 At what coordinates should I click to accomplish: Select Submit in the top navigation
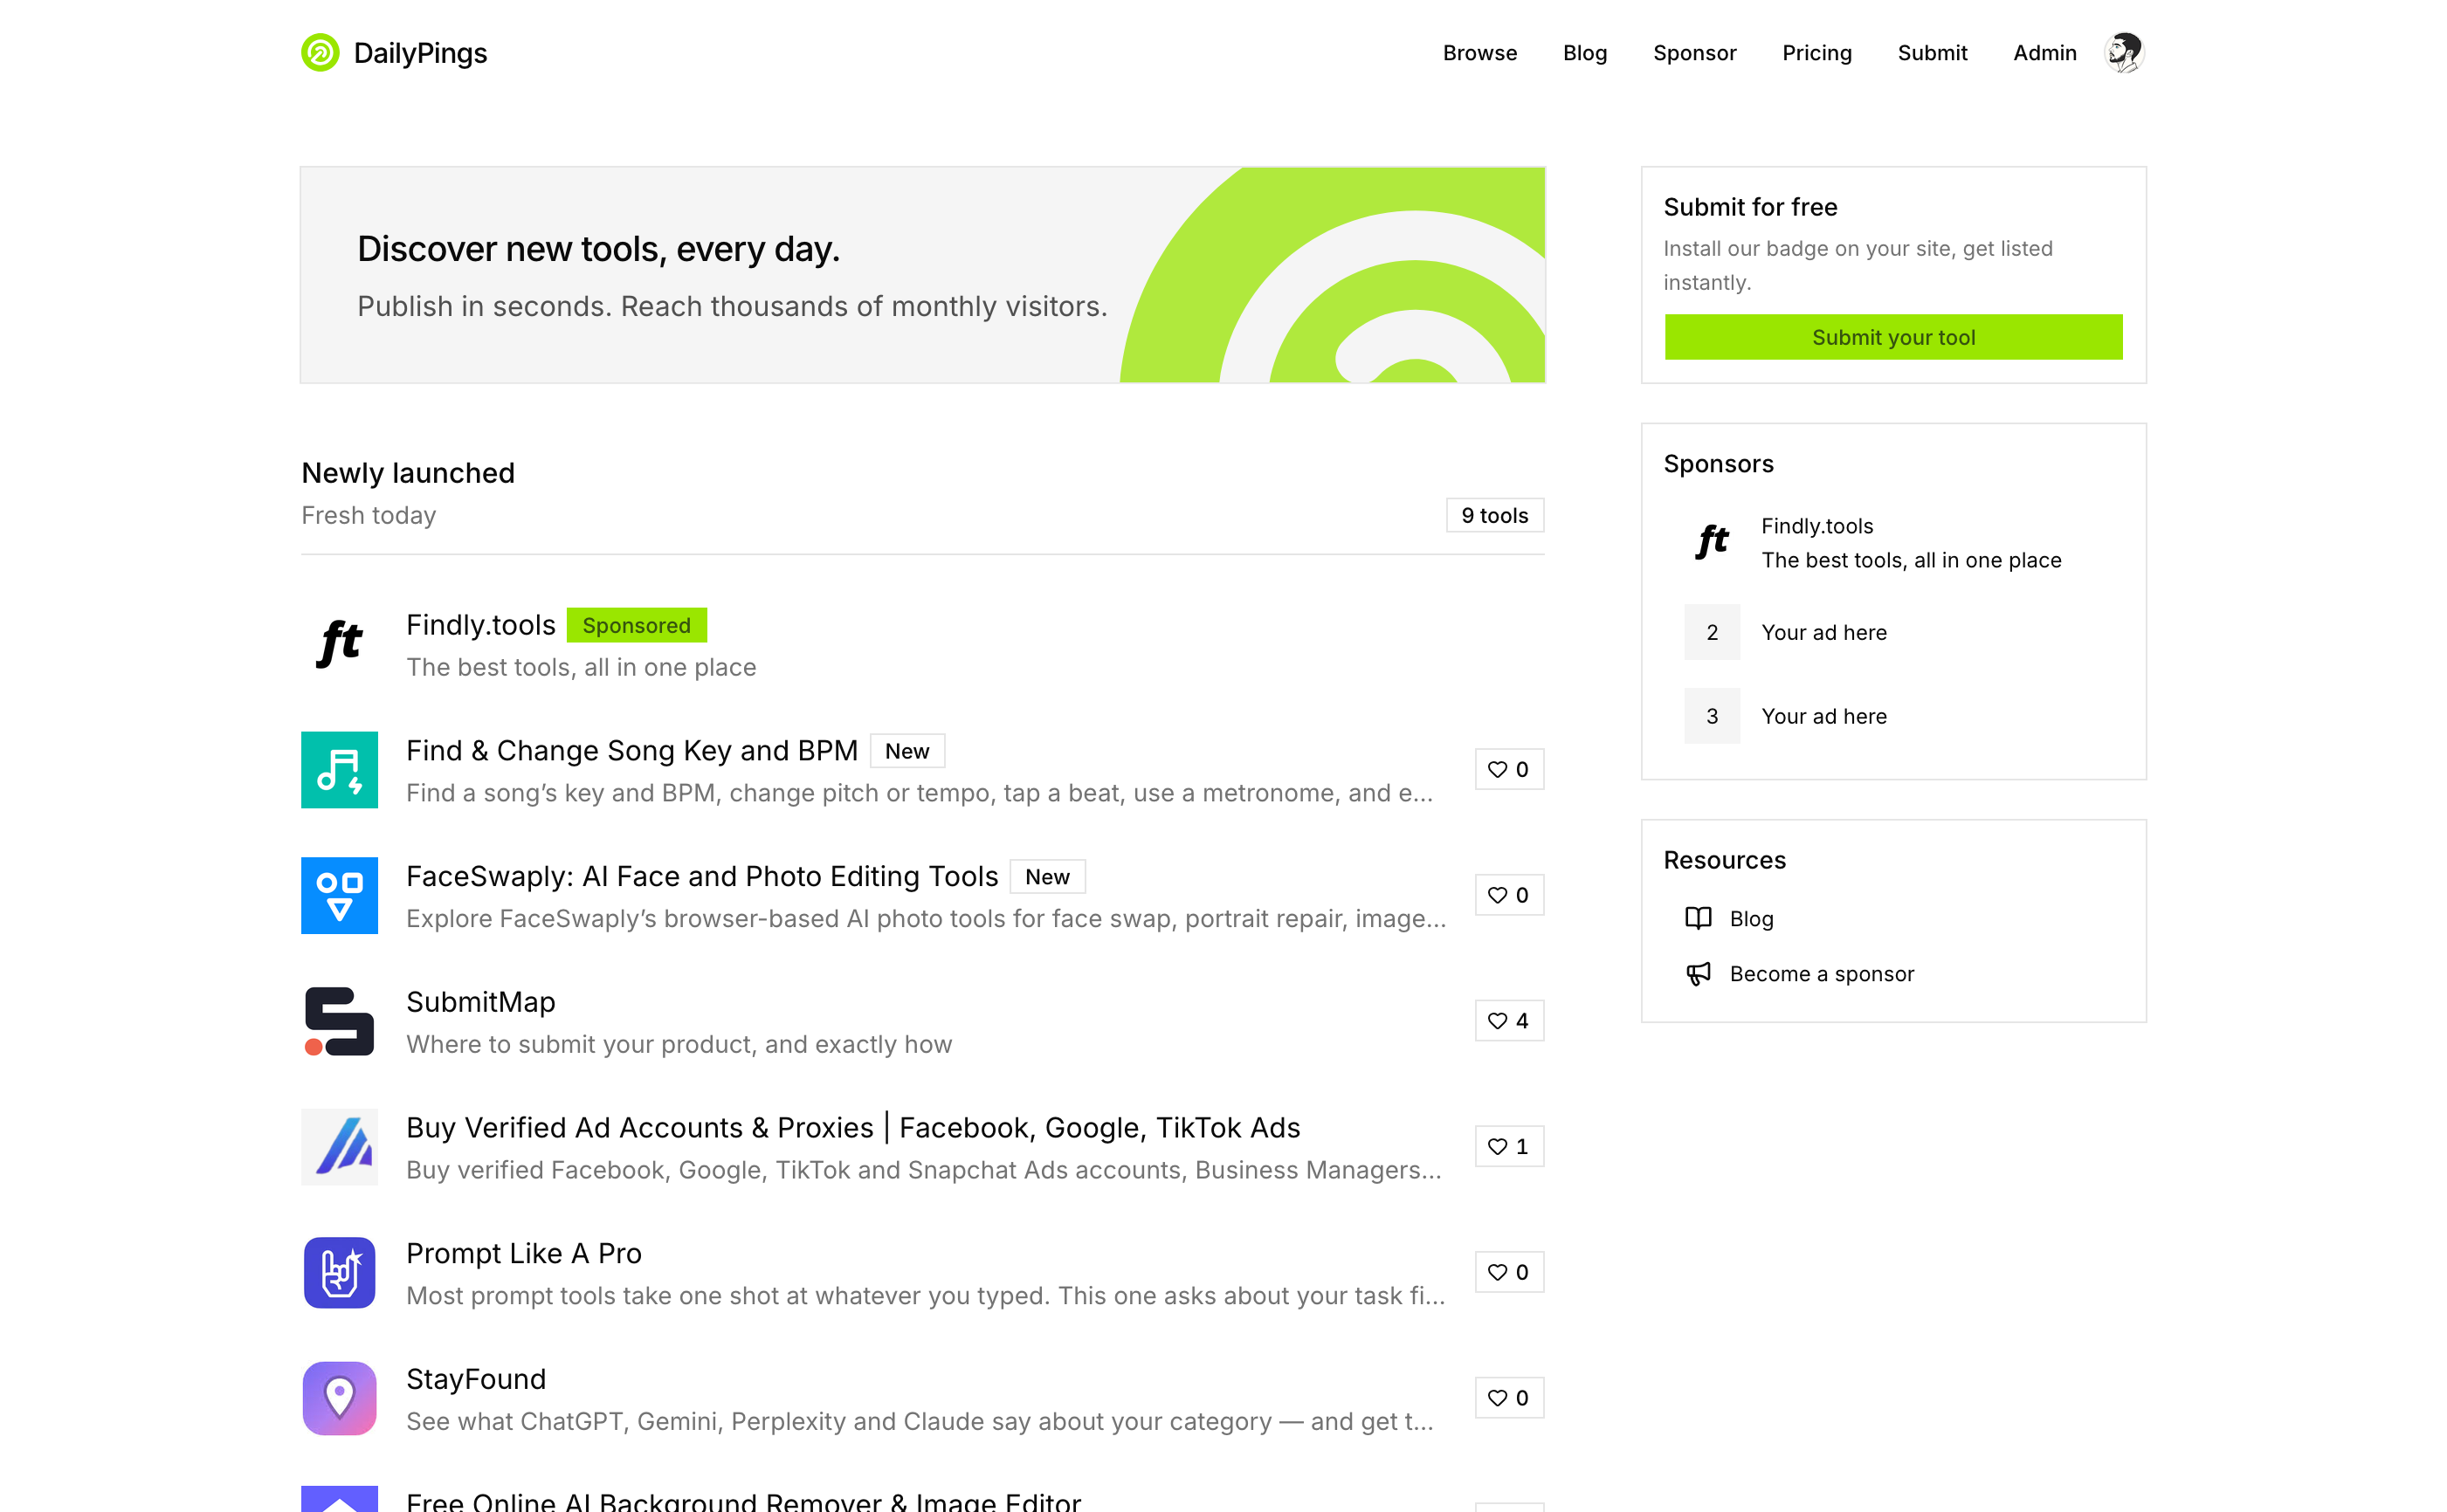click(x=1932, y=53)
